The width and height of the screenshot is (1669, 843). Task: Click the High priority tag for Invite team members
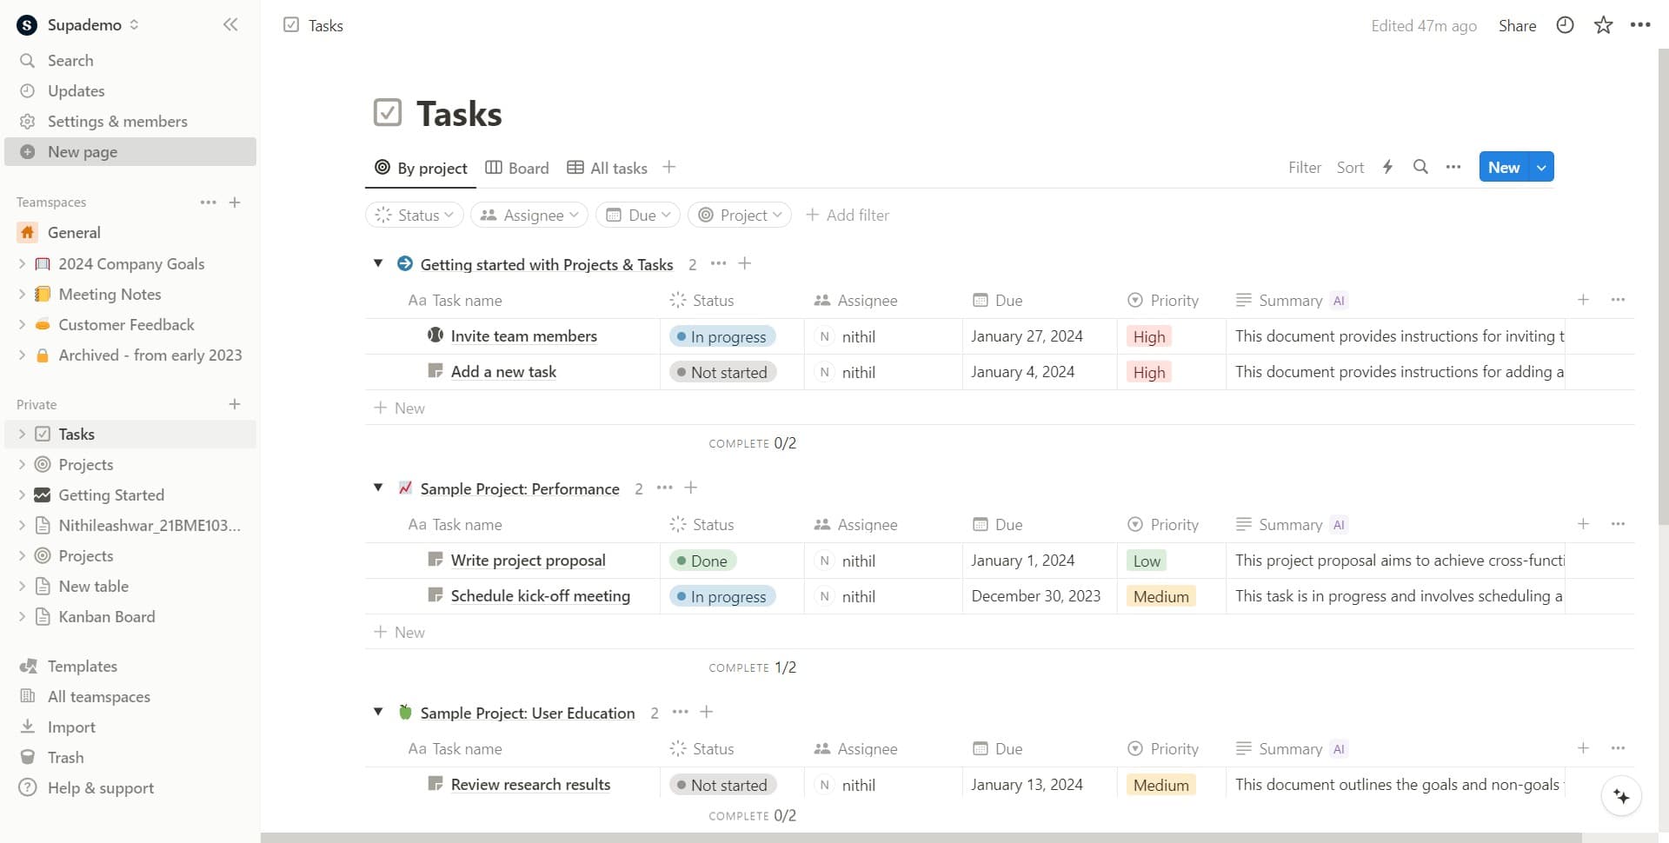[1148, 336]
